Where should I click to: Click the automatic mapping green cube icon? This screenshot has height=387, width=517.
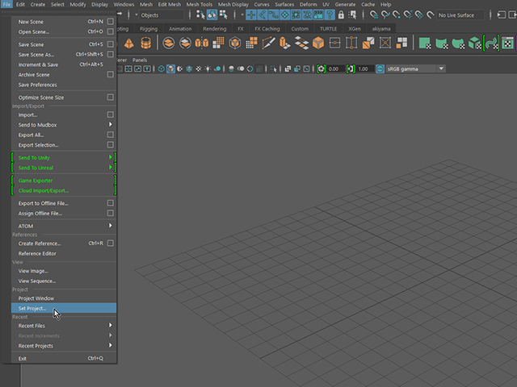point(475,43)
